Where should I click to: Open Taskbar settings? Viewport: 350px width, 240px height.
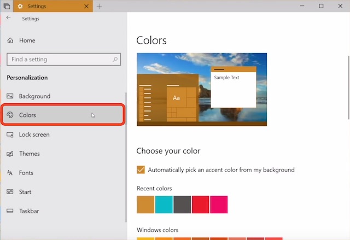(63, 211)
